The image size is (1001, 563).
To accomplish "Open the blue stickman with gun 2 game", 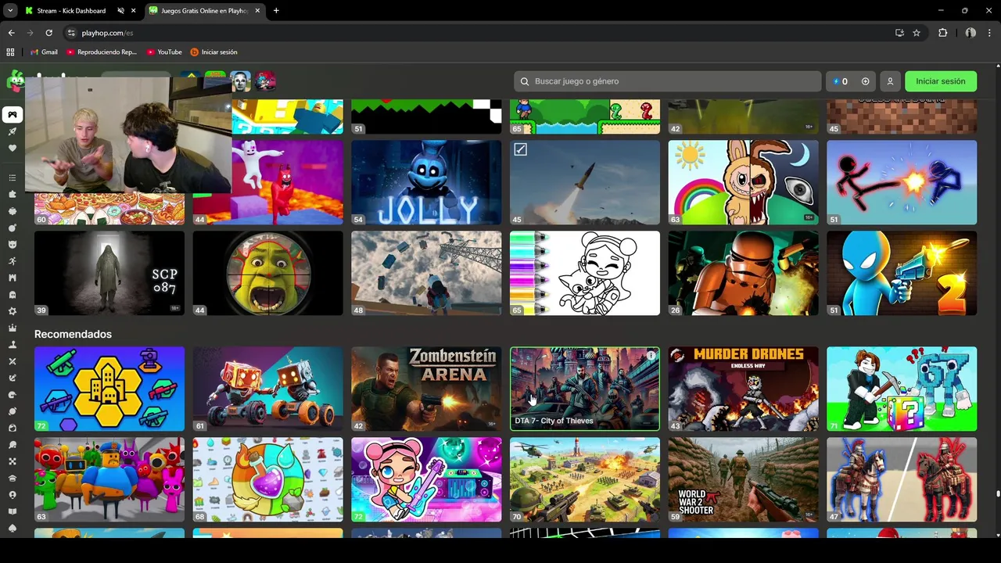I will click(x=902, y=273).
